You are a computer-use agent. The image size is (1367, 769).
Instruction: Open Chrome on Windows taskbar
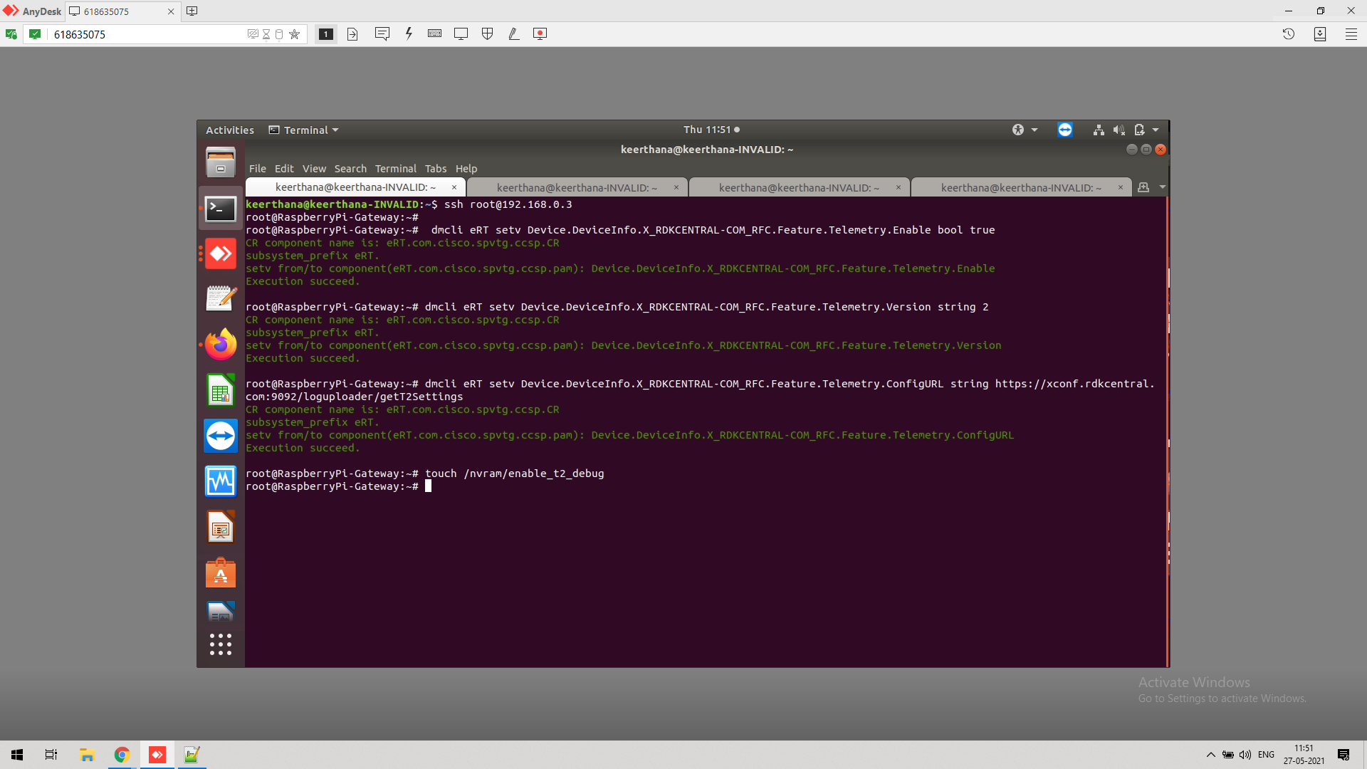point(122,755)
